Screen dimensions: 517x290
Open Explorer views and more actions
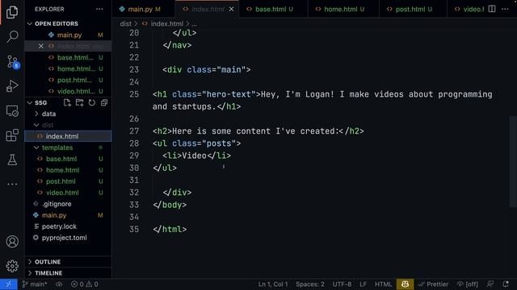point(99,9)
